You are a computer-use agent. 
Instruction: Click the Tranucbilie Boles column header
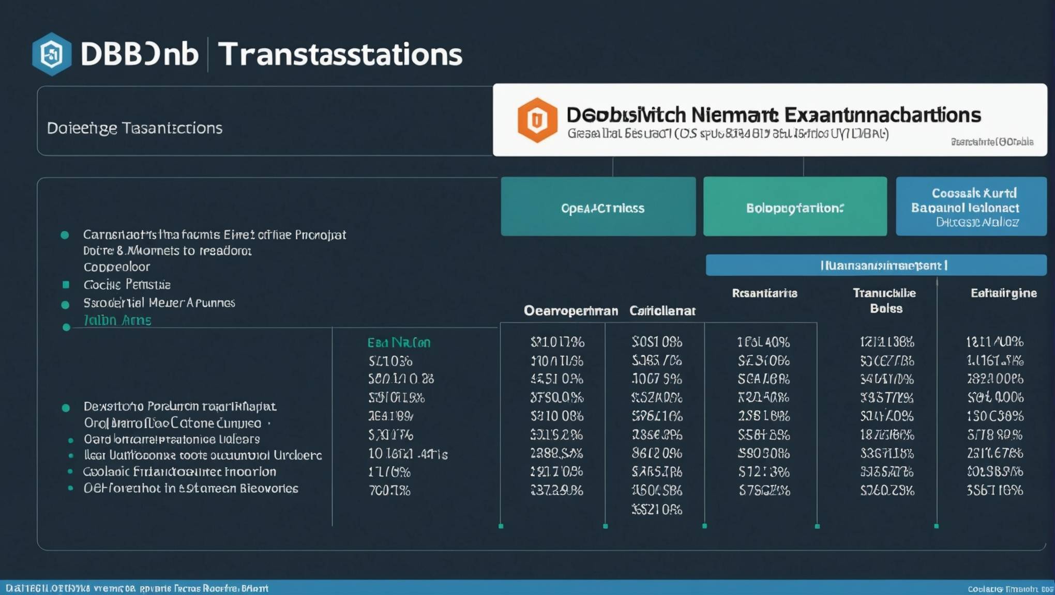click(885, 301)
